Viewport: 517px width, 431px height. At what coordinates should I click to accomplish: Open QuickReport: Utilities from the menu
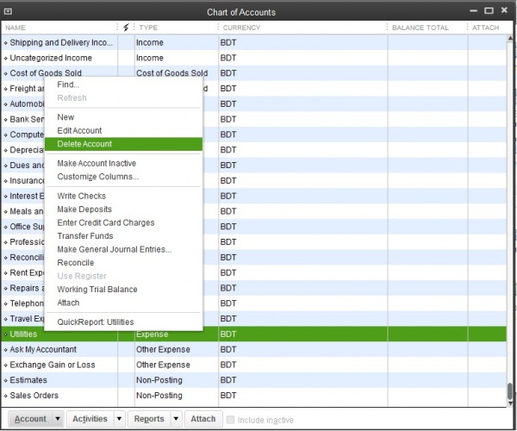click(x=95, y=322)
